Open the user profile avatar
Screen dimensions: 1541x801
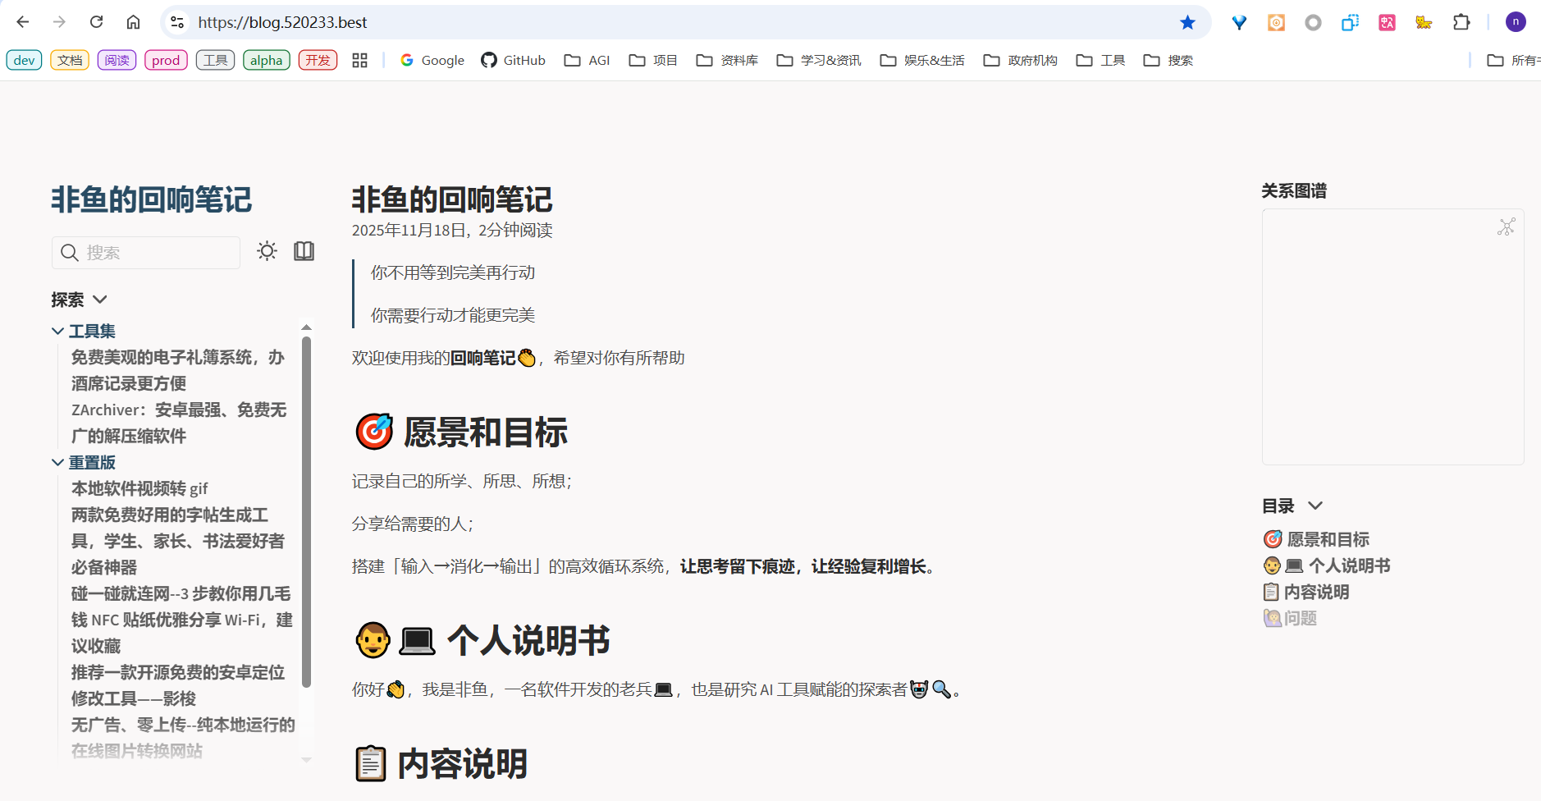pos(1516,22)
